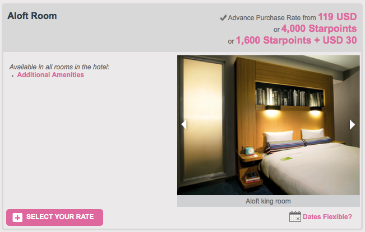This screenshot has width=365, height=232.
Task: Click the Aloft king room photo
Action: click(269, 125)
